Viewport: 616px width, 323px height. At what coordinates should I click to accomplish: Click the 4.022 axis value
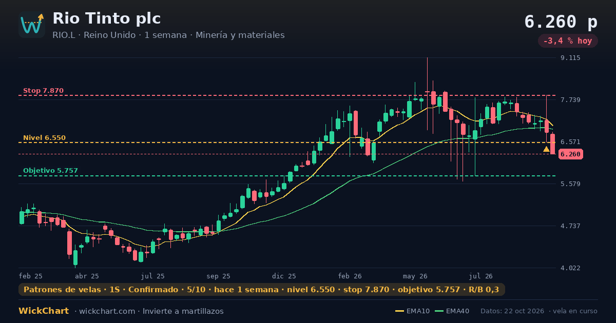point(571,268)
